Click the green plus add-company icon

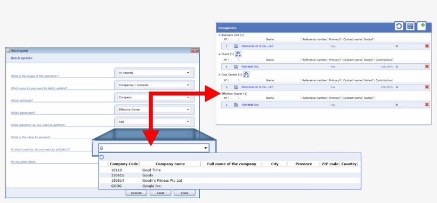[422, 26]
